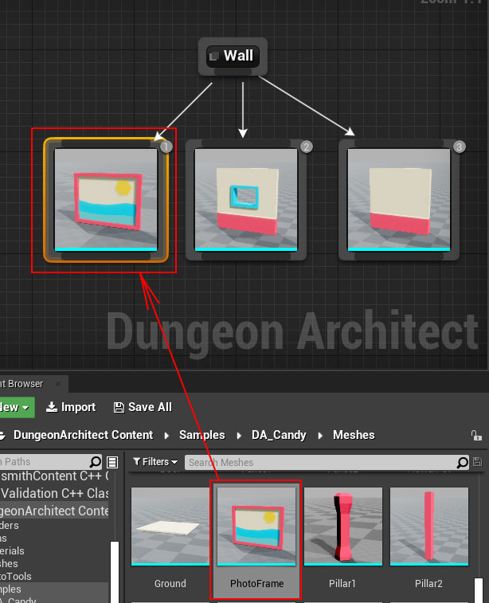Click the Ground asset name label

[x=170, y=583]
